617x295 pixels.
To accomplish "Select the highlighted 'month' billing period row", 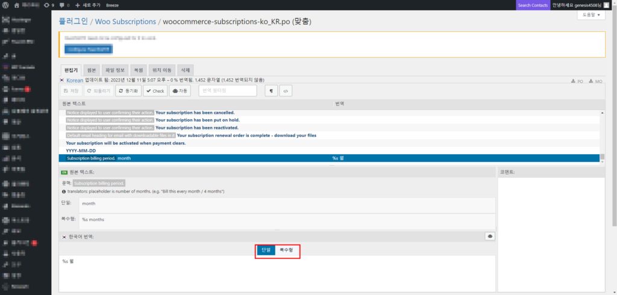I will (330, 158).
